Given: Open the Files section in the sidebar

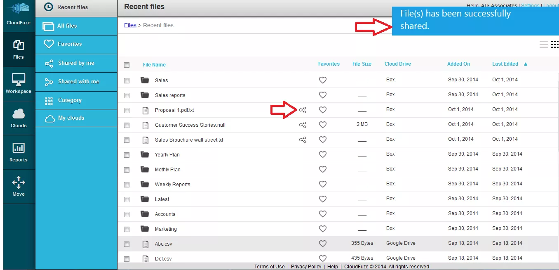Looking at the screenshot, I should (x=19, y=50).
